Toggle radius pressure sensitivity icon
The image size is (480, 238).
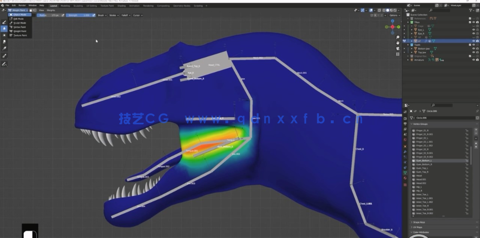(x=63, y=15)
